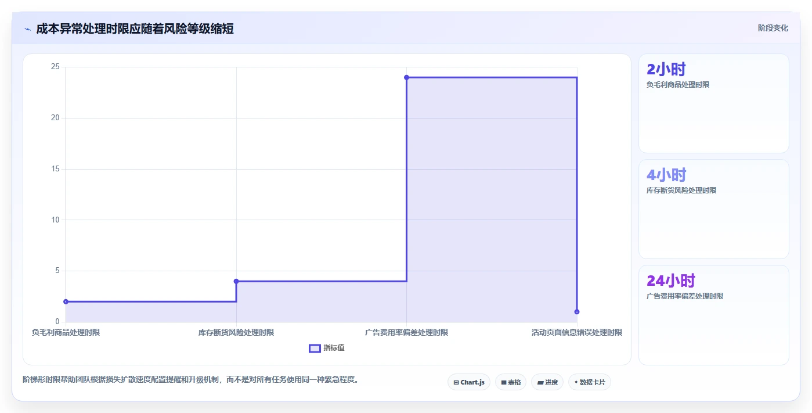812x413 pixels.
Task: Select the Chart.js tag
Action: point(469,382)
